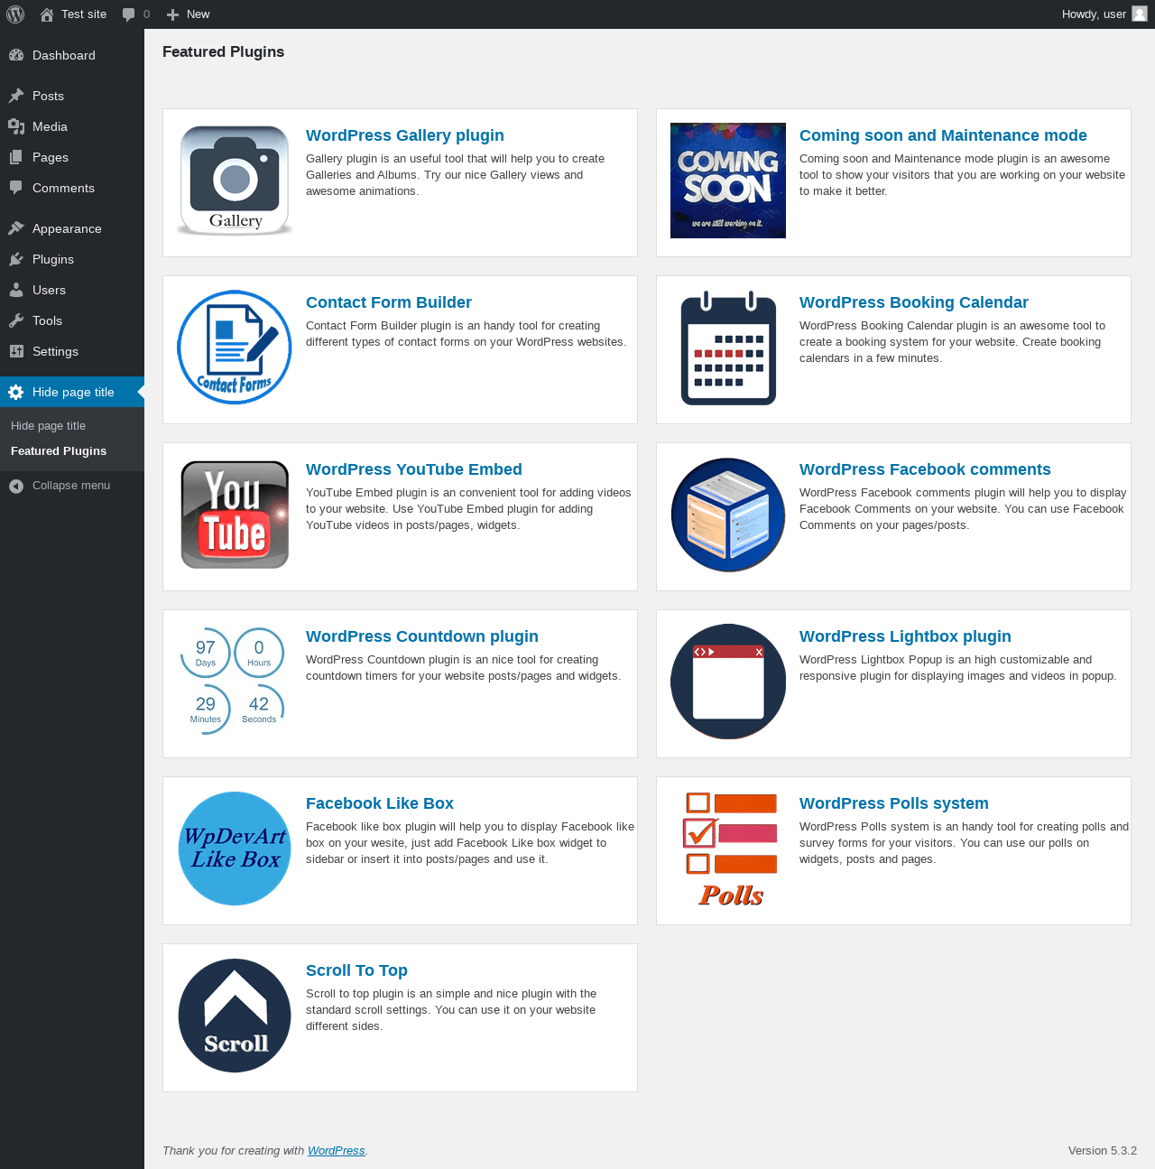Open the Settings menu item

(72, 351)
